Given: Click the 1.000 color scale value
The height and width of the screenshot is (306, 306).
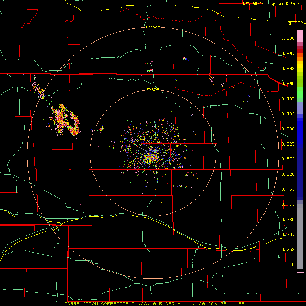Looking at the screenshot, I should tap(288, 38).
